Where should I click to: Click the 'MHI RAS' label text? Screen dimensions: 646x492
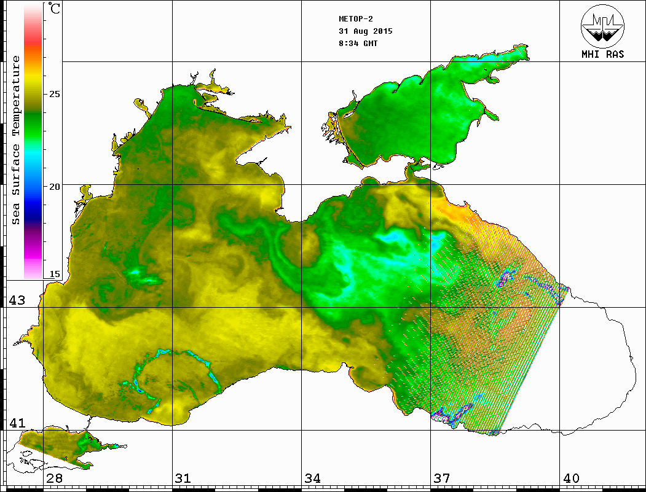[x=603, y=54]
